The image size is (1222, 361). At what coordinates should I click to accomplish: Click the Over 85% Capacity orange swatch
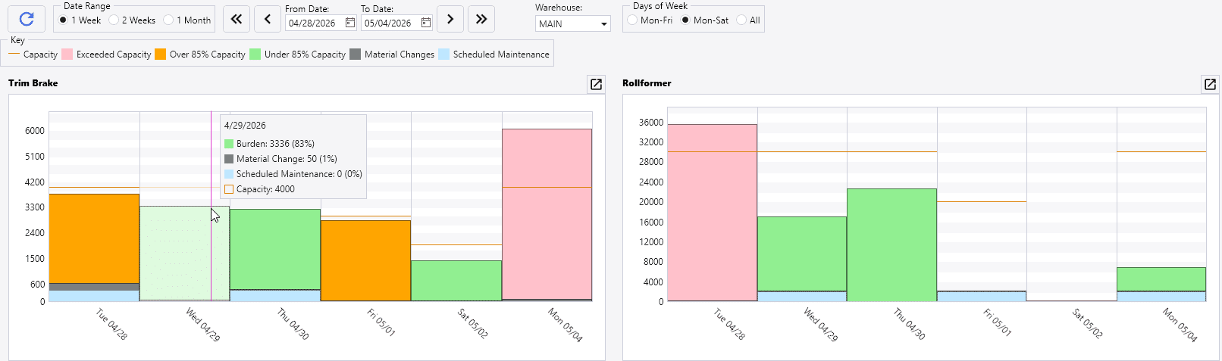pyautogui.click(x=161, y=54)
